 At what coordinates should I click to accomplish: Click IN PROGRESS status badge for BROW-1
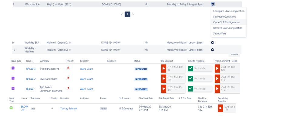click(x=141, y=89)
